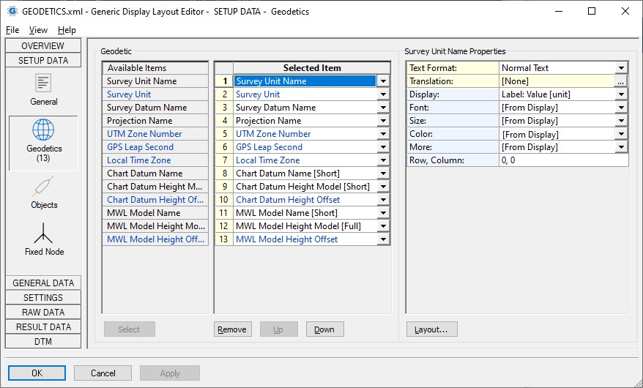The height and width of the screenshot is (388, 643).
Task: Open the File menu
Action: (x=12, y=30)
